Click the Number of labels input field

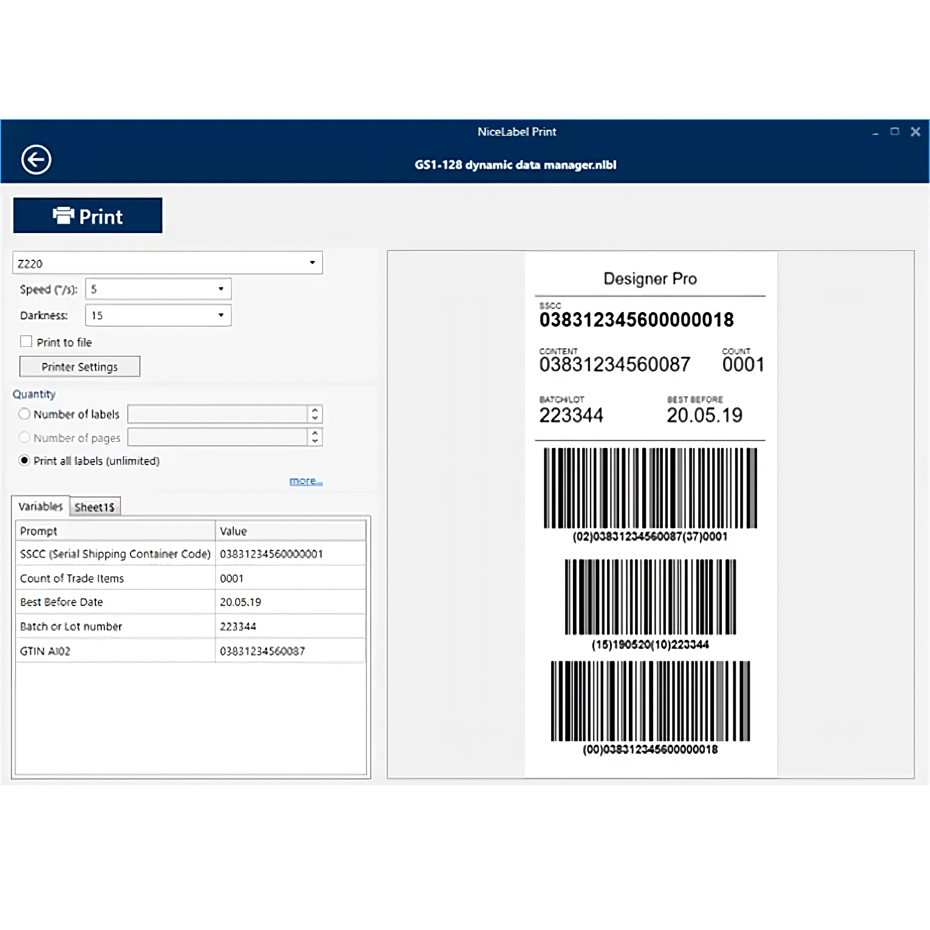coord(217,414)
